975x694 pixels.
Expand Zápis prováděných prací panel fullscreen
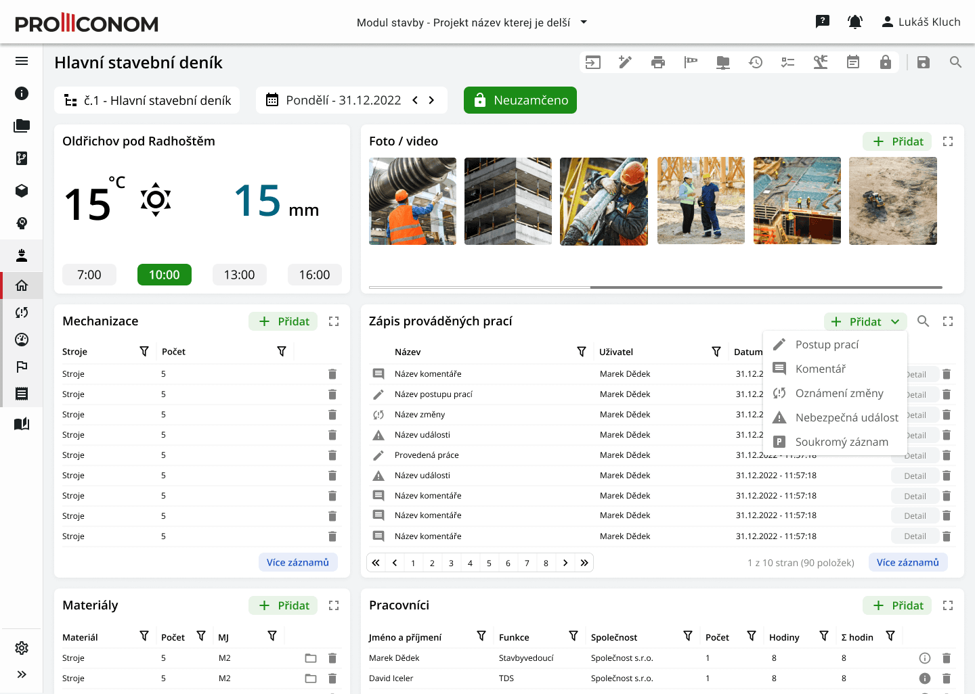coord(948,321)
